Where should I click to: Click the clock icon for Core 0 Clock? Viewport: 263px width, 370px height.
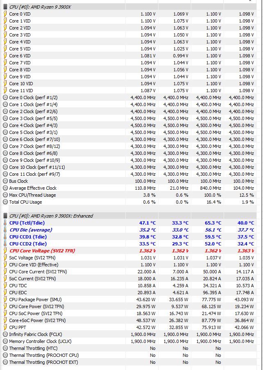(5, 98)
